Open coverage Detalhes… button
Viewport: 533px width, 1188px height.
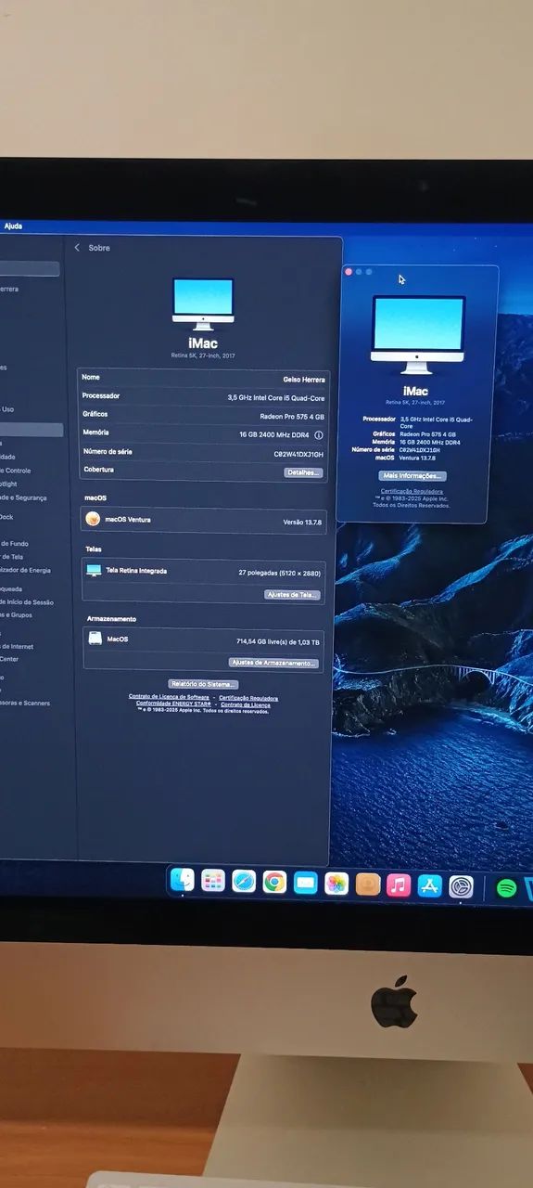tap(303, 472)
